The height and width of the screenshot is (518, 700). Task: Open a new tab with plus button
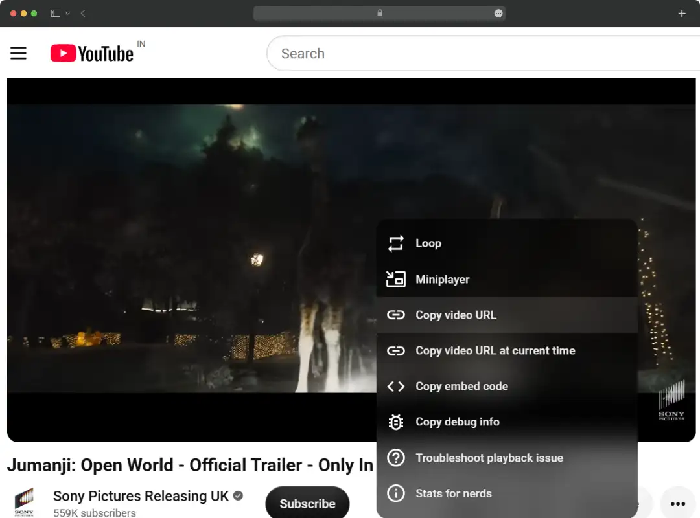click(682, 14)
